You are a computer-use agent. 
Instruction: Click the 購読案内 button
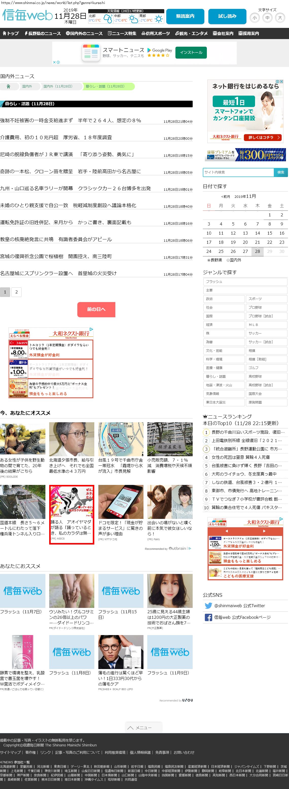185,16
